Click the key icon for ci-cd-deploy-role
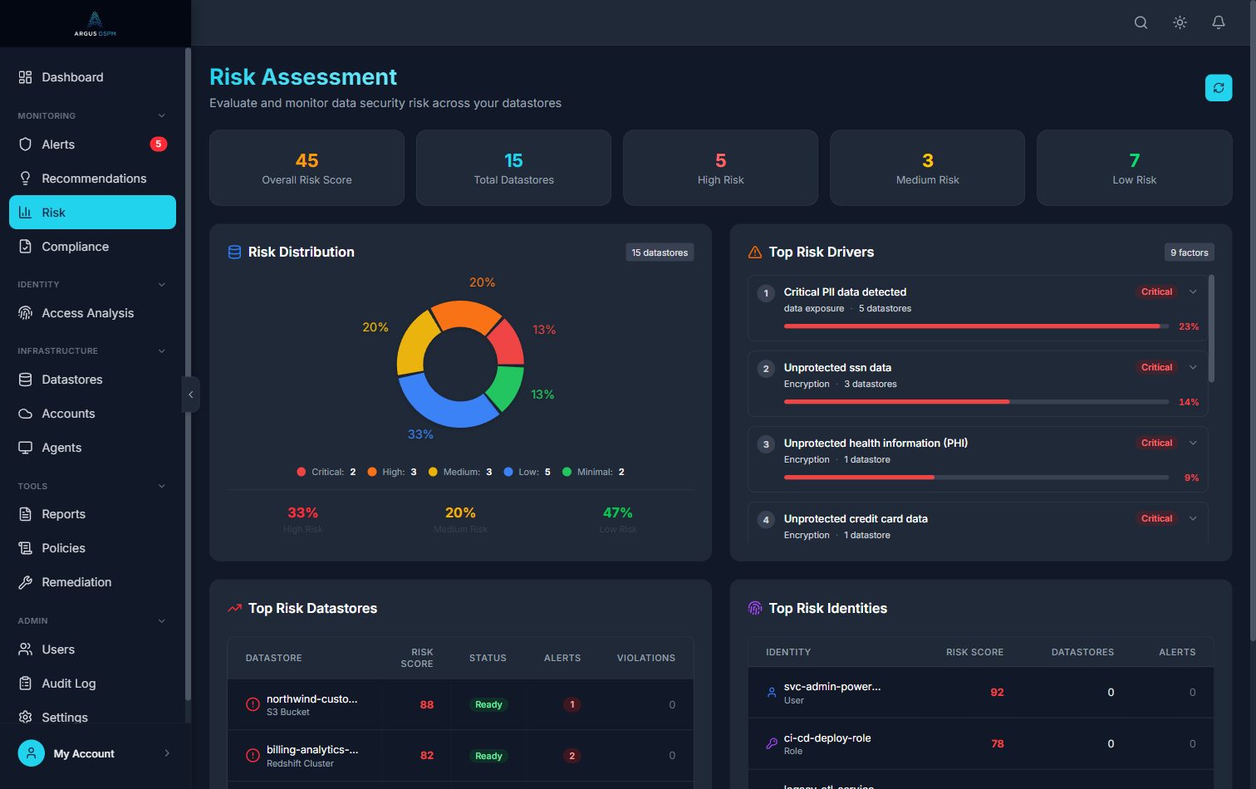Screen dimensions: 1256x789 tap(772, 743)
